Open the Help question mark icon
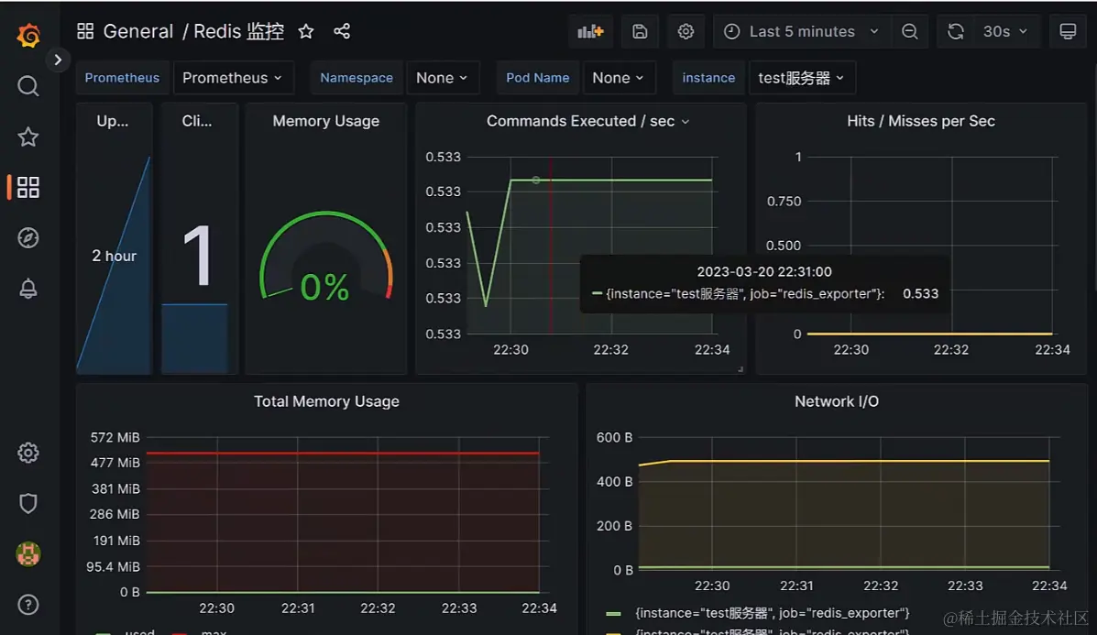 click(28, 604)
